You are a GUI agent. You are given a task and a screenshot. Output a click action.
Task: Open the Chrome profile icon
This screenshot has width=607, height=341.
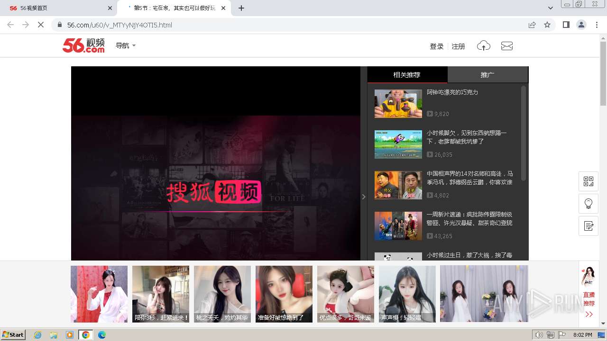(581, 25)
